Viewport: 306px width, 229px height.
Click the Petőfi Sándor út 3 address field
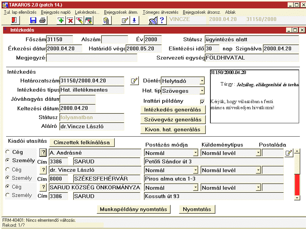214,161
